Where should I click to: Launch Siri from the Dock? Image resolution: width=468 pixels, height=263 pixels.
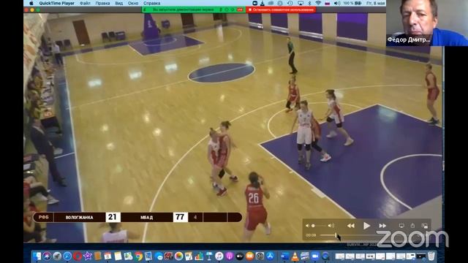(x=47, y=256)
